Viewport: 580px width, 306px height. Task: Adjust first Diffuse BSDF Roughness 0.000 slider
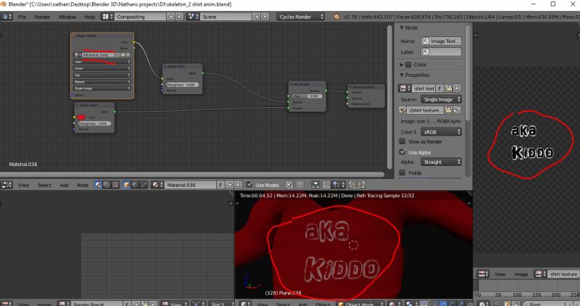(x=182, y=85)
